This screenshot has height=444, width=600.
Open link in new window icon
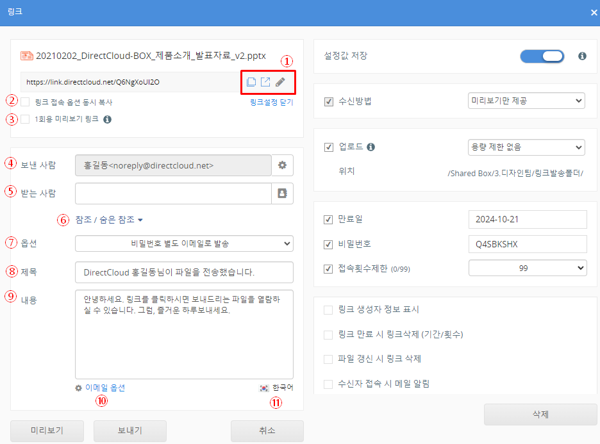[265, 82]
